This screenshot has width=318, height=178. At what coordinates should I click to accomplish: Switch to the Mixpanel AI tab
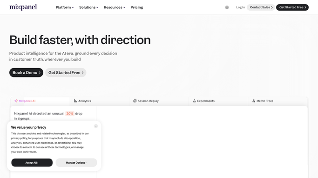pyautogui.click(x=40, y=101)
